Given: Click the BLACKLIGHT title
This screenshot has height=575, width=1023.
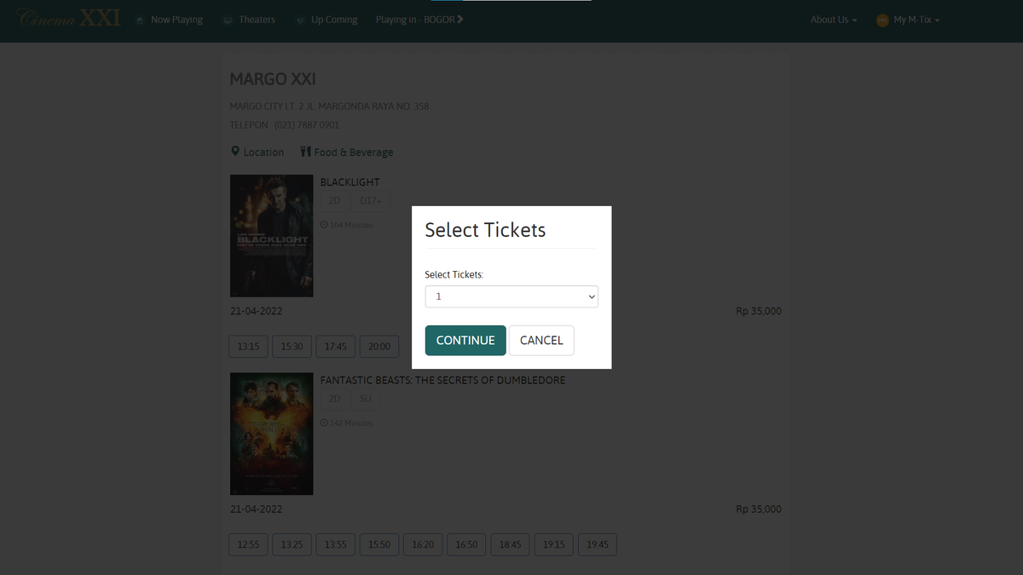Looking at the screenshot, I should click(x=350, y=182).
